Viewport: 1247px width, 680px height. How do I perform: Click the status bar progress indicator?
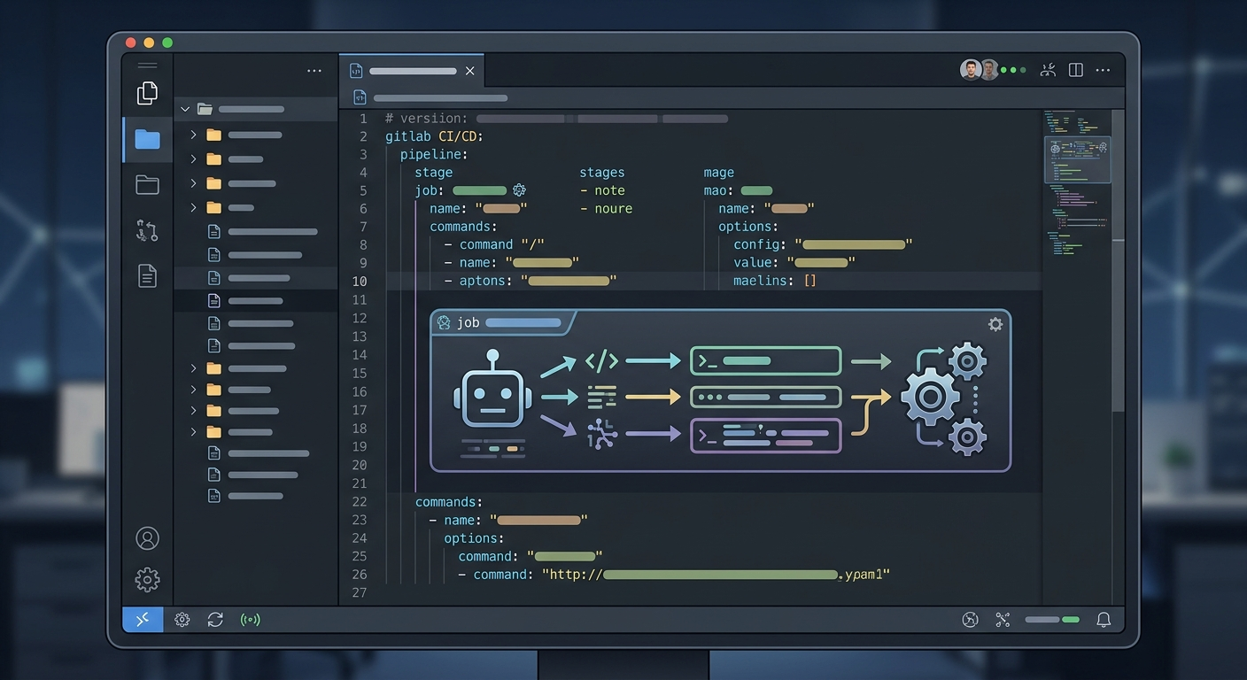pos(1052,620)
